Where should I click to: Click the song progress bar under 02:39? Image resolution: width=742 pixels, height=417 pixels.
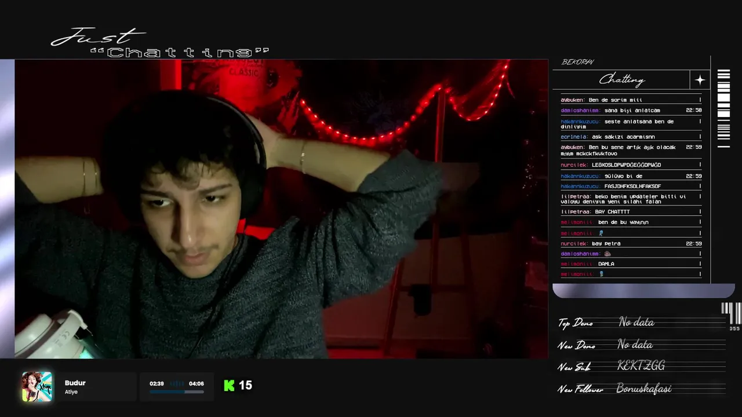[177, 392]
